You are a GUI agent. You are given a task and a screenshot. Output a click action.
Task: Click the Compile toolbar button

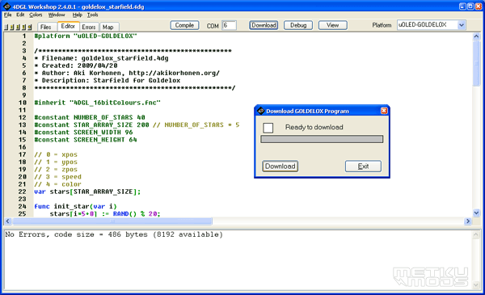pyautogui.click(x=184, y=25)
